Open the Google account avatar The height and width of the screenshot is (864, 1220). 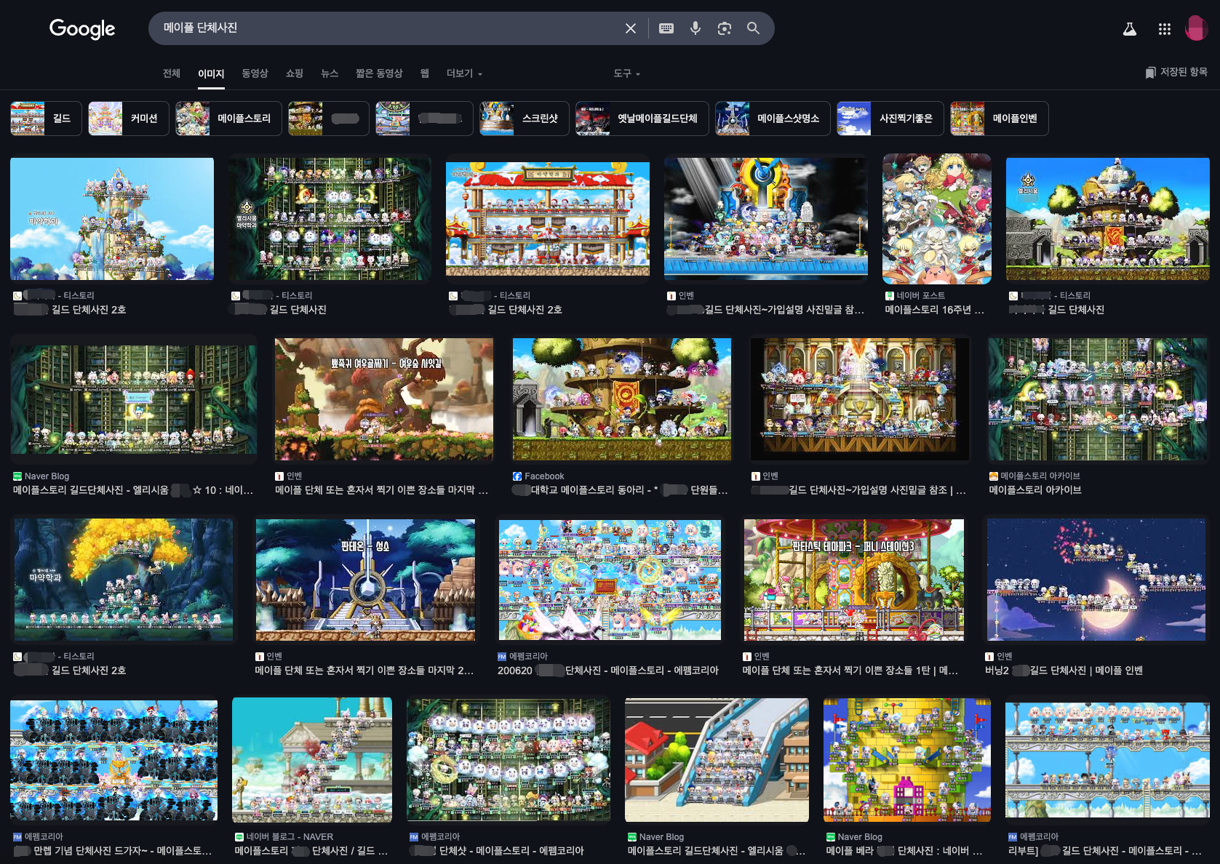[1197, 28]
